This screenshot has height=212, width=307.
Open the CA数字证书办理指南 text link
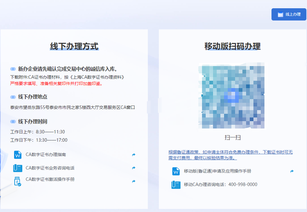tap(46, 155)
